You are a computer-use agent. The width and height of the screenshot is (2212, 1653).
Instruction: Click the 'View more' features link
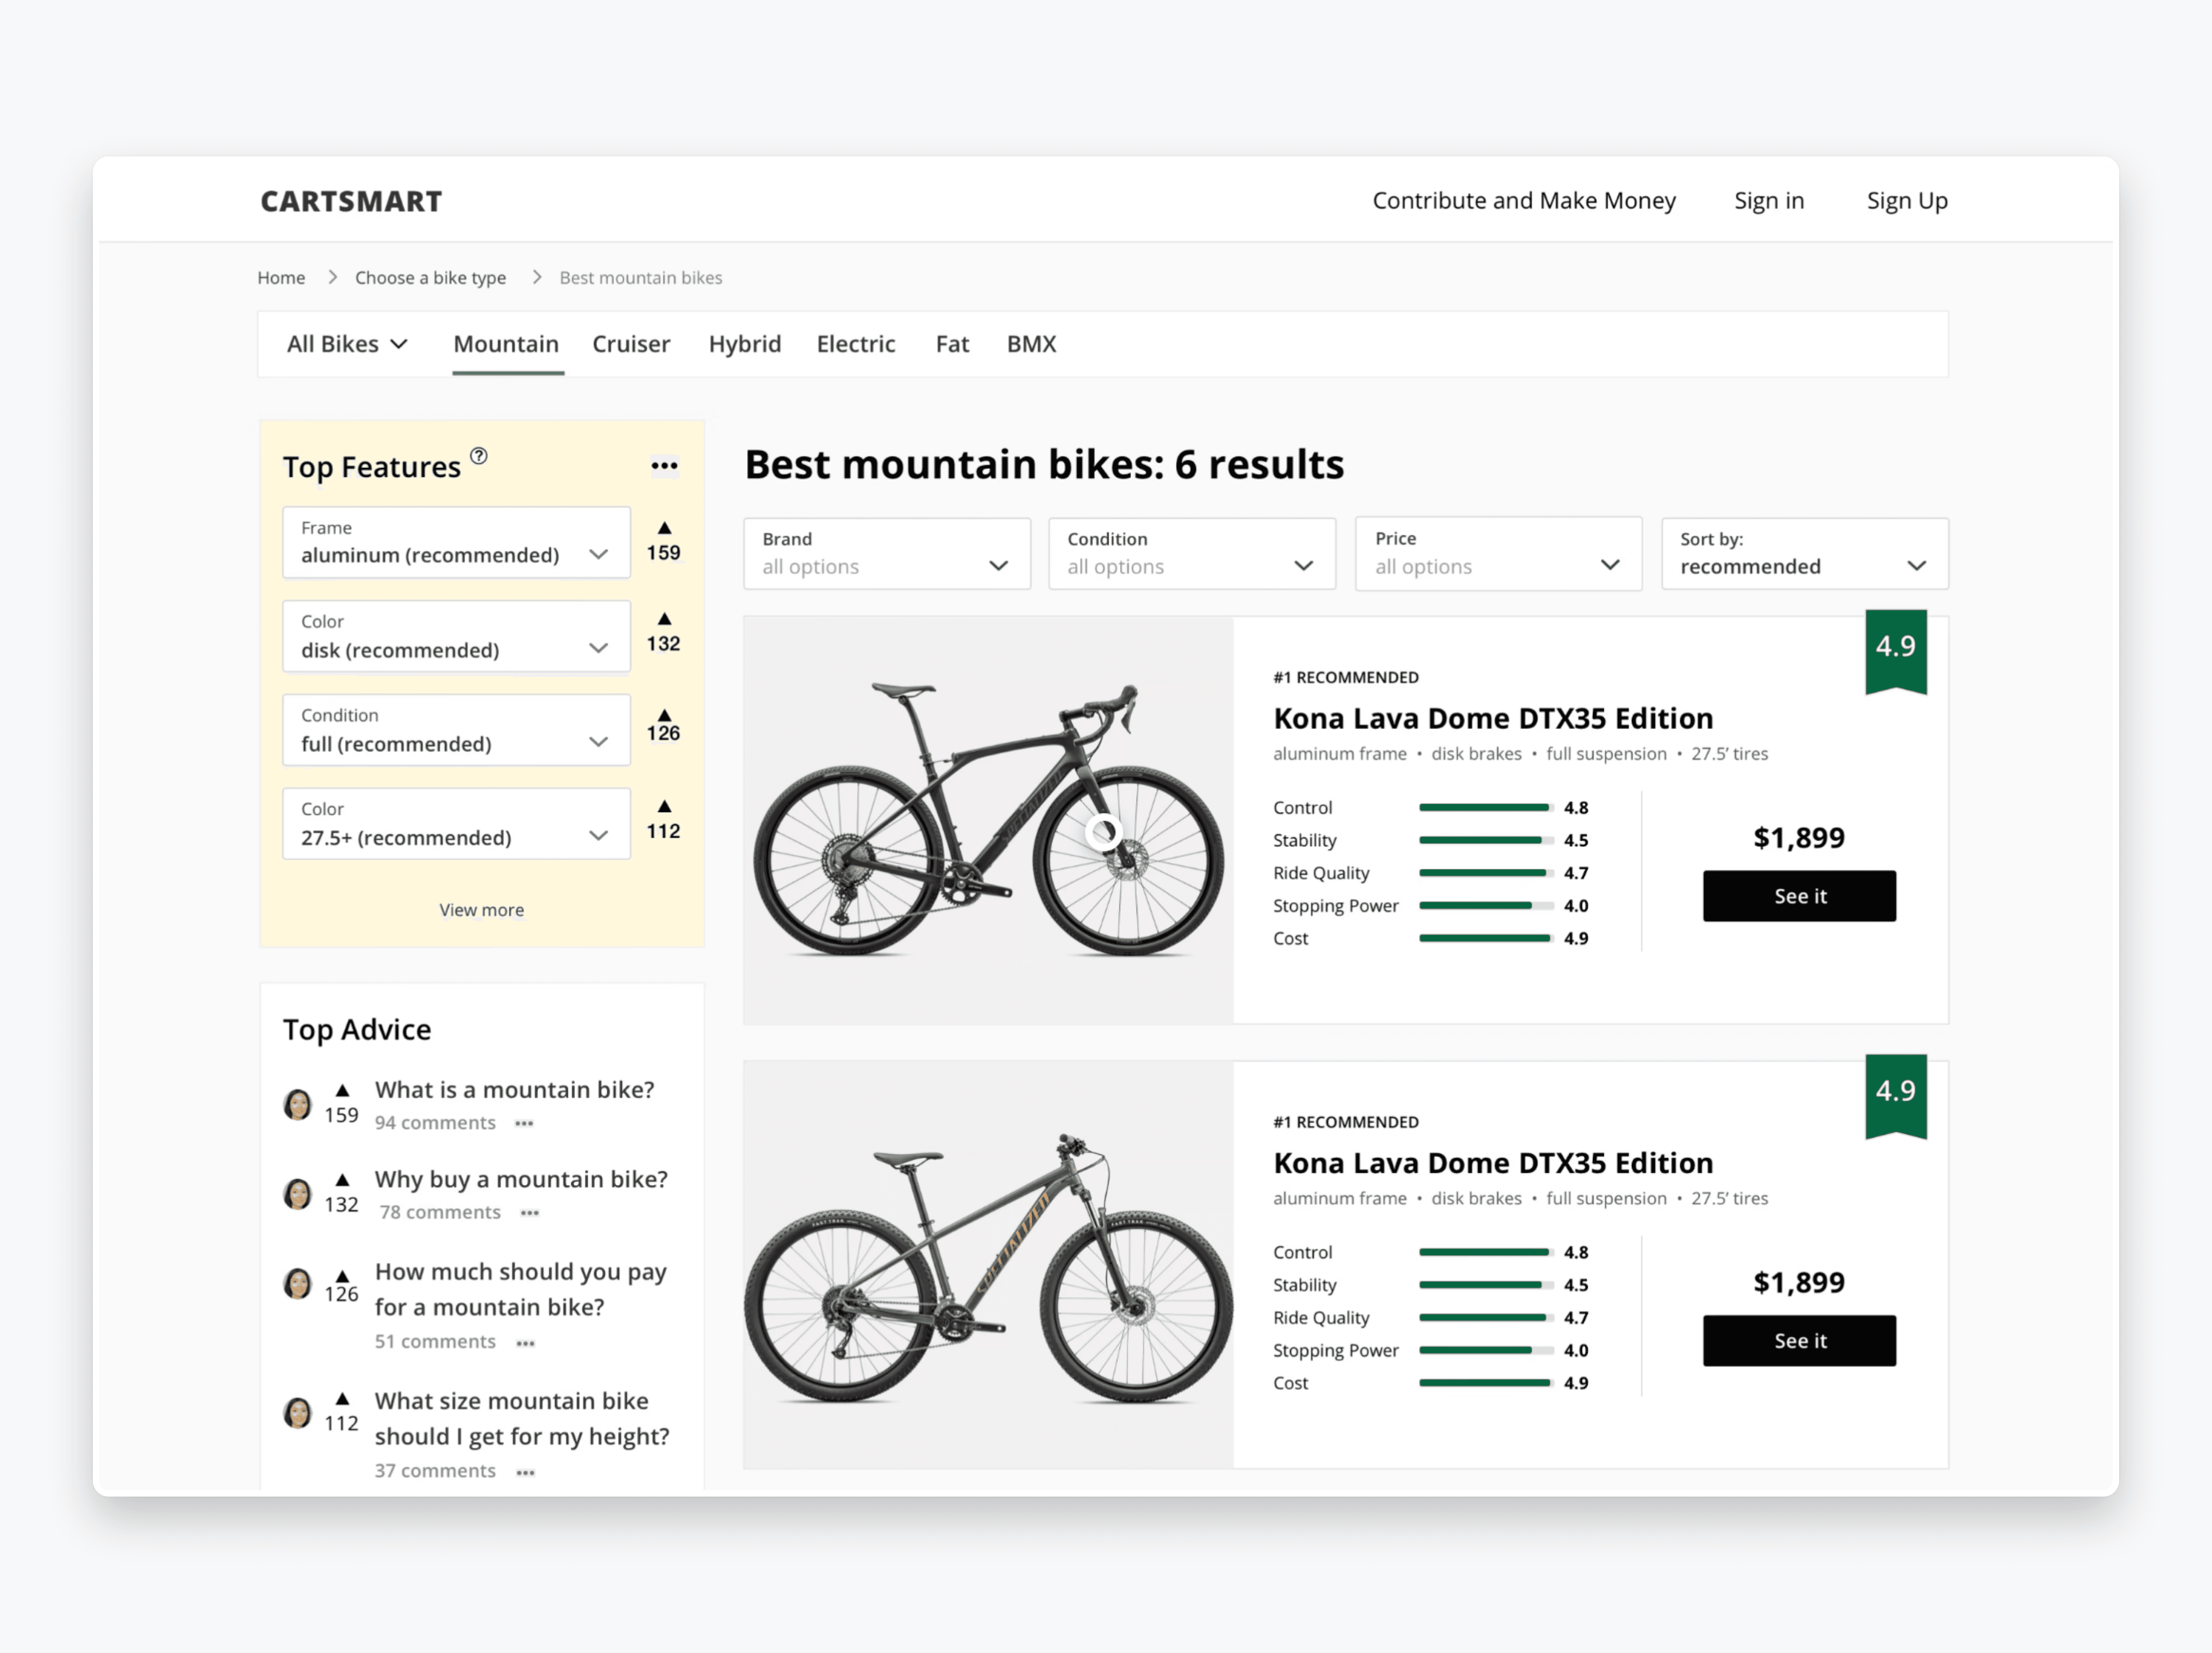coord(481,910)
